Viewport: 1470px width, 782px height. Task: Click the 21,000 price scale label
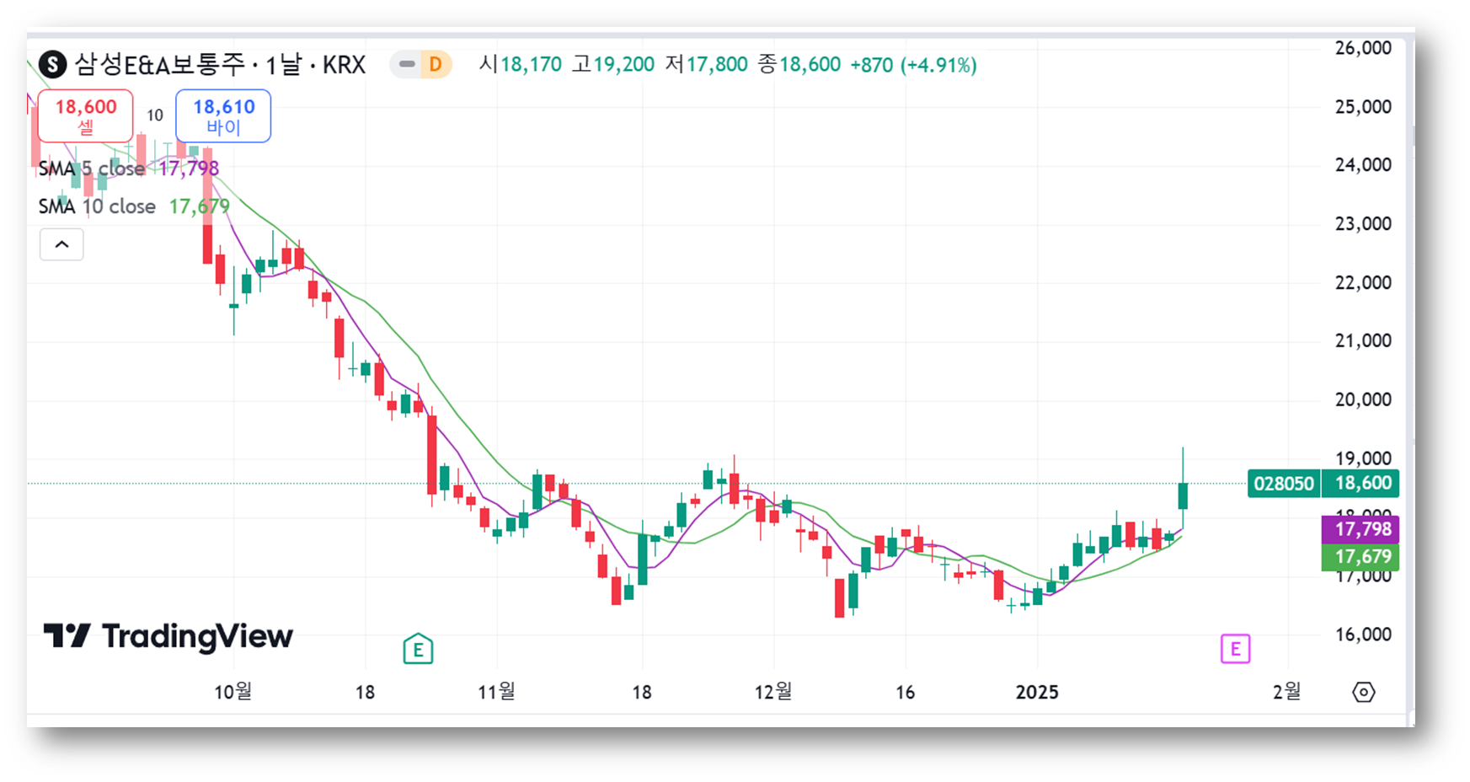coord(1363,341)
